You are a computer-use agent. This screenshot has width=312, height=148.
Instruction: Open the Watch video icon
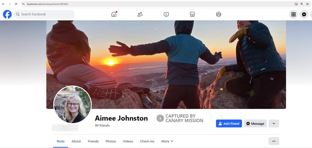click(x=166, y=14)
